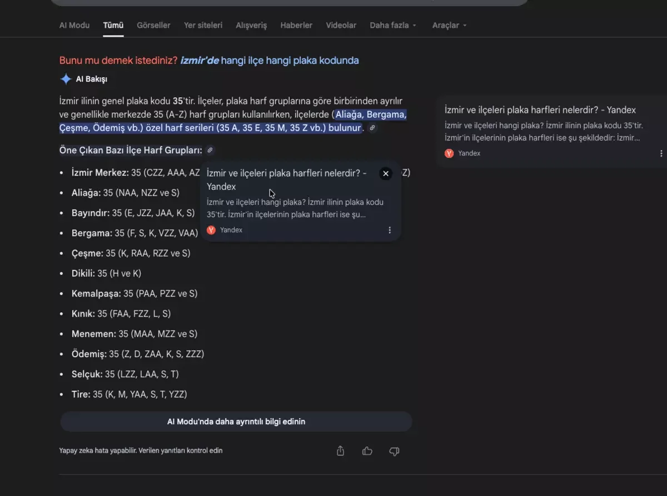
Task: Open the Haberler tab
Action: [x=296, y=26]
